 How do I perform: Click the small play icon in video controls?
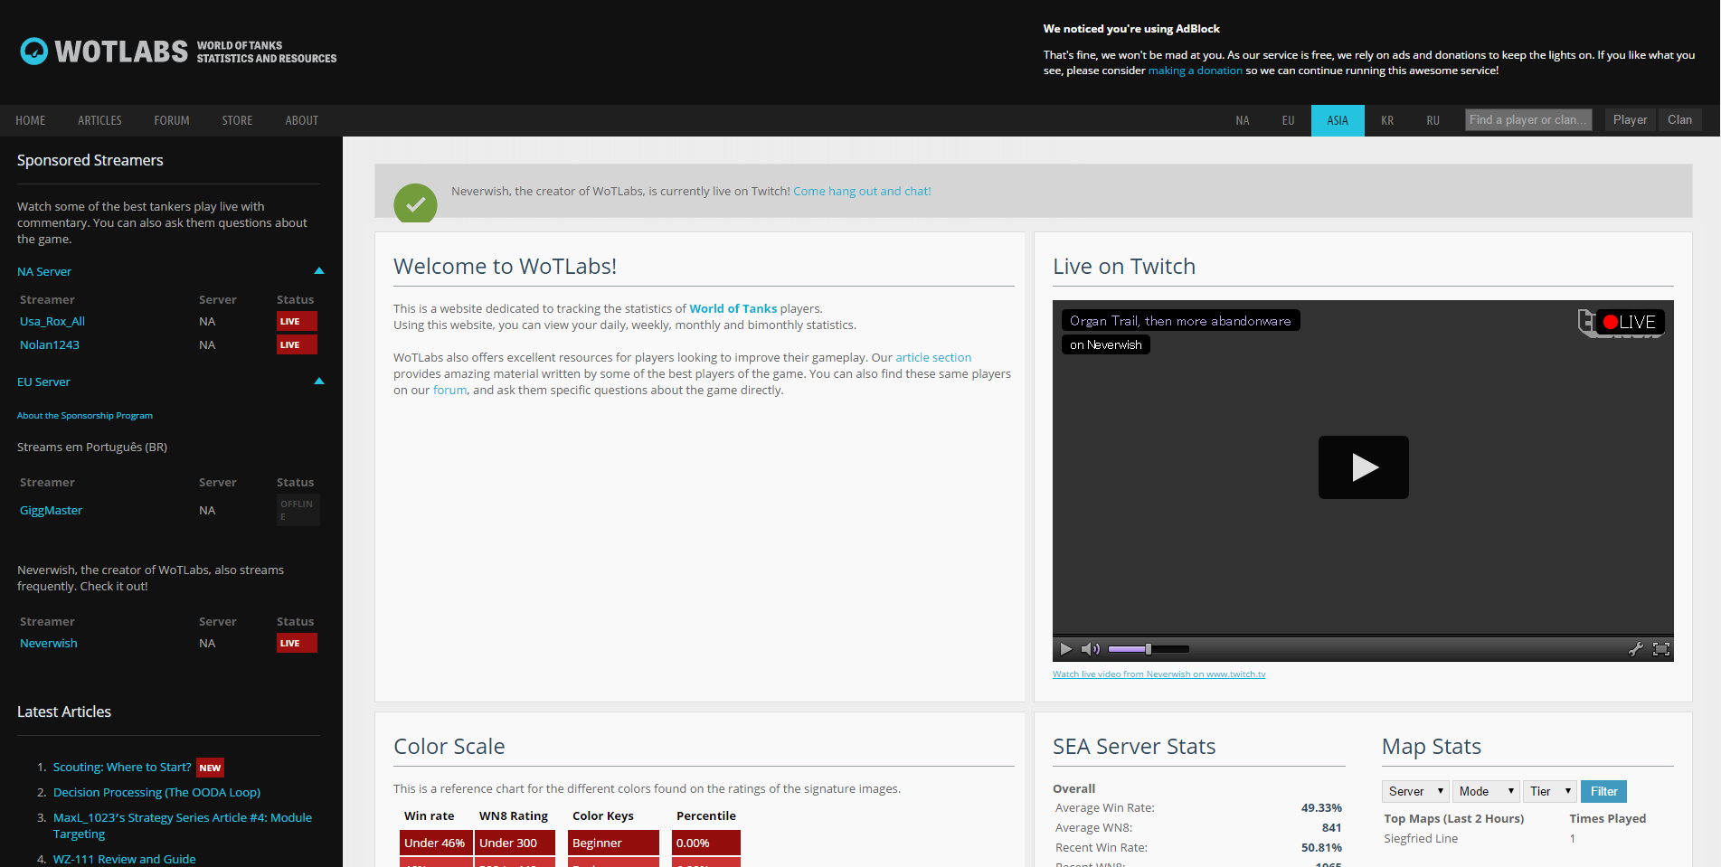(1065, 649)
